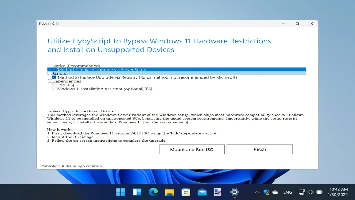Click the Mount and Run ISO button

pos(192,149)
